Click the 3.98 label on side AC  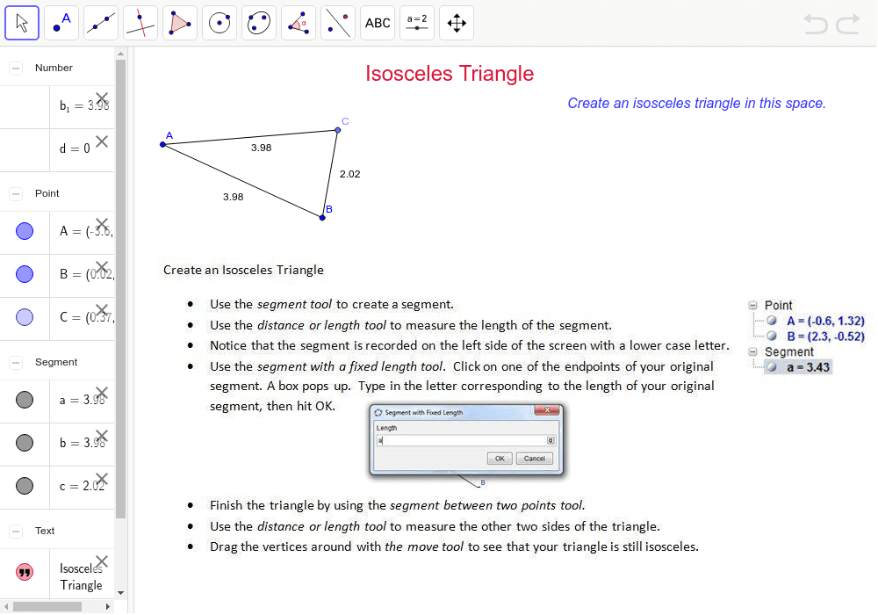tap(262, 148)
